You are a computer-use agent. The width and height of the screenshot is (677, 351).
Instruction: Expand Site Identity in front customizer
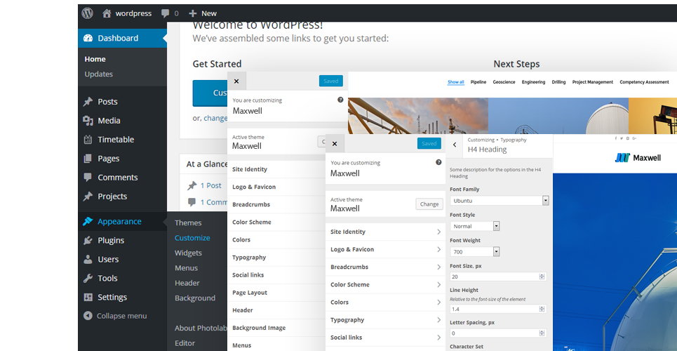[385, 232]
